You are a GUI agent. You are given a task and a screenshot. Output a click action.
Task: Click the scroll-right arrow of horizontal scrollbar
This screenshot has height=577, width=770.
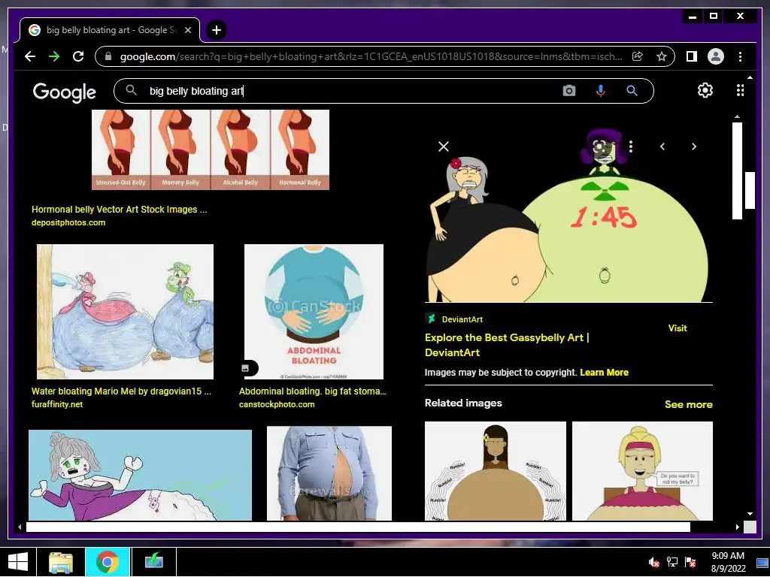pyautogui.click(x=737, y=527)
